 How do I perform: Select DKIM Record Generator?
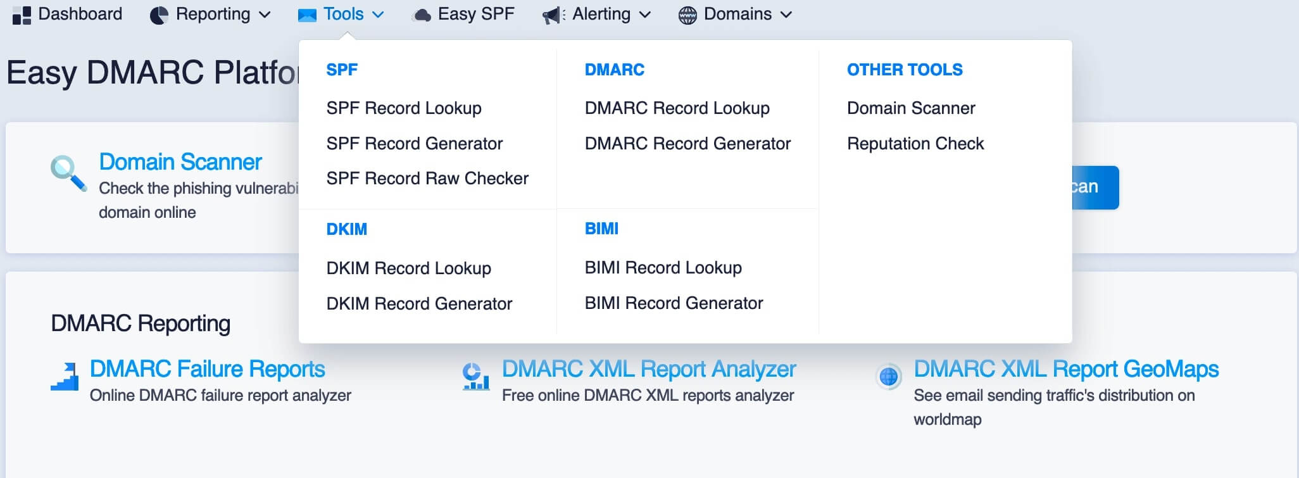click(419, 304)
